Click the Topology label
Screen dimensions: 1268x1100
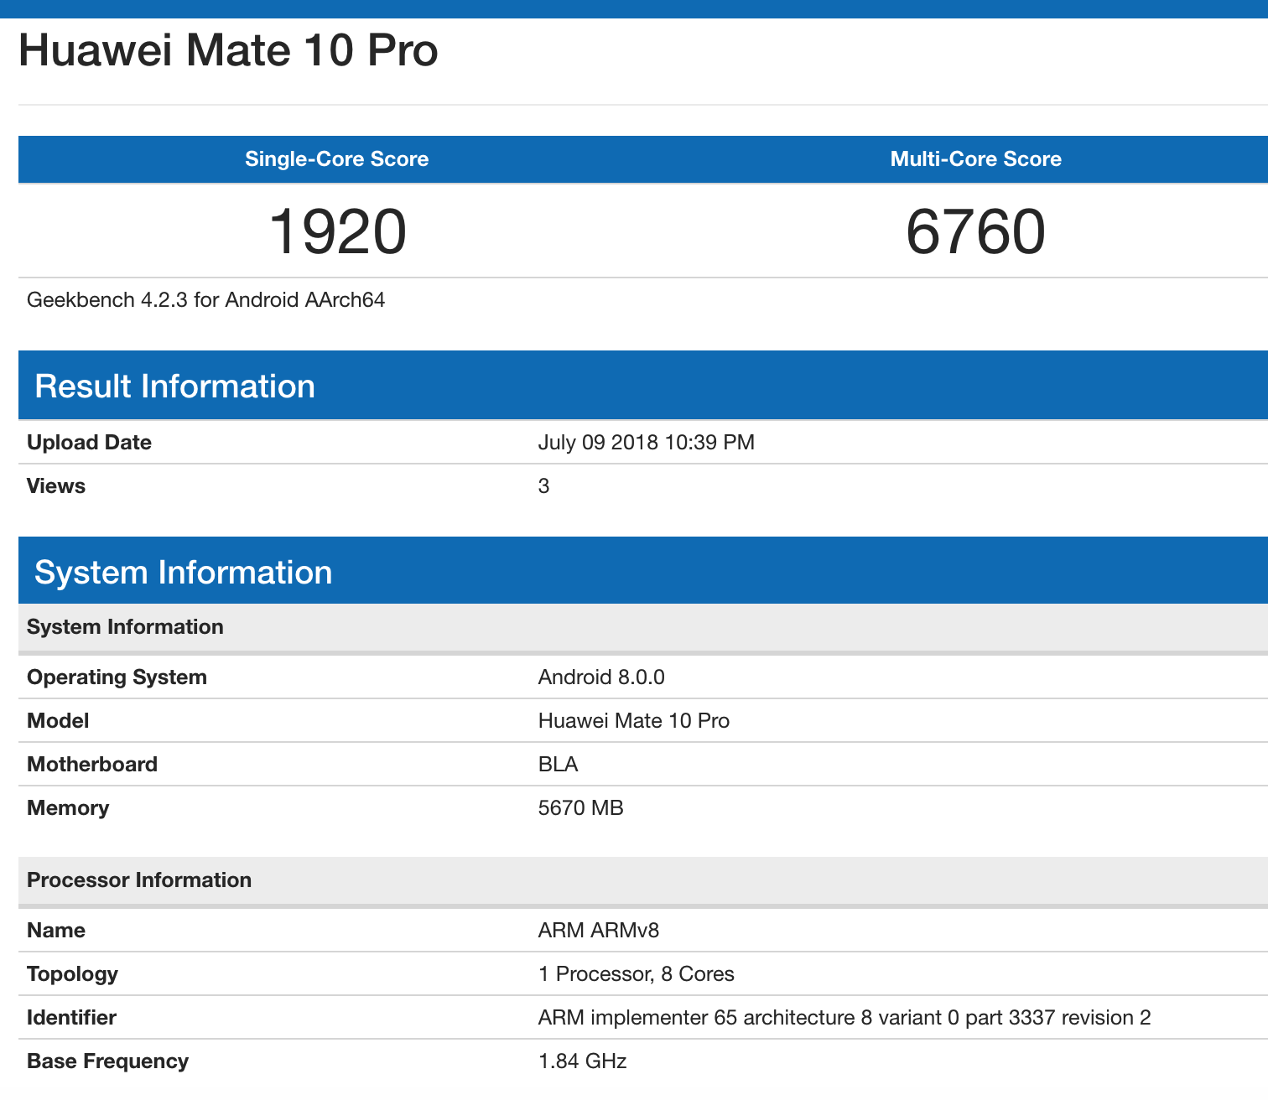tap(72, 974)
